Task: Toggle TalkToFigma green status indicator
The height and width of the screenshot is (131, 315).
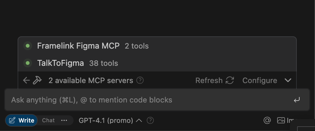Action: [x=28, y=63]
